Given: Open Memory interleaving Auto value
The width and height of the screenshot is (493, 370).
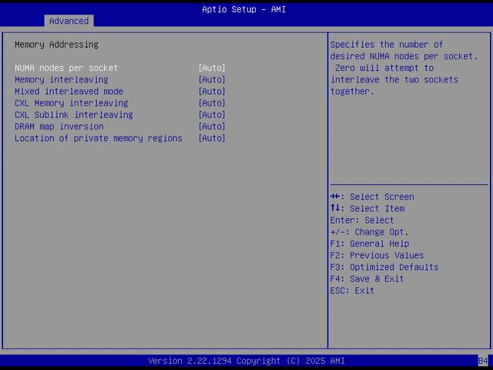Looking at the screenshot, I should point(212,79).
